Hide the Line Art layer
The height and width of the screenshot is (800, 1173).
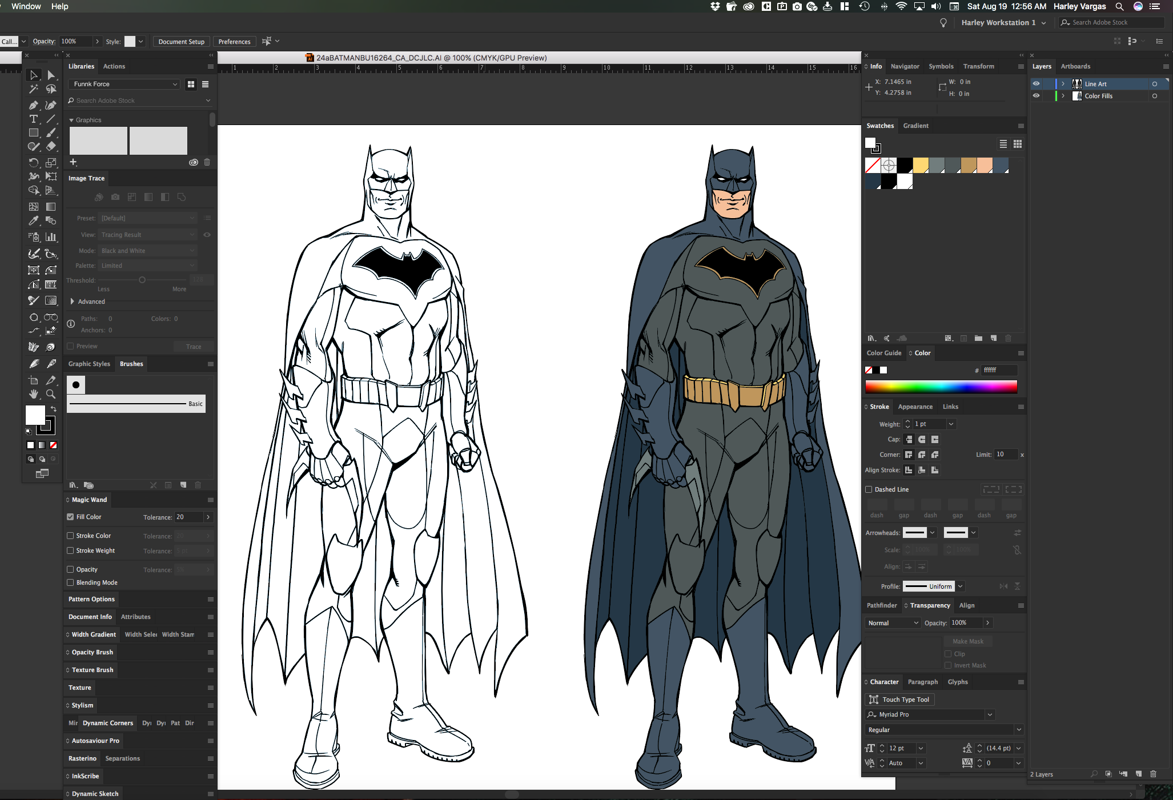pyautogui.click(x=1036, y=84)
